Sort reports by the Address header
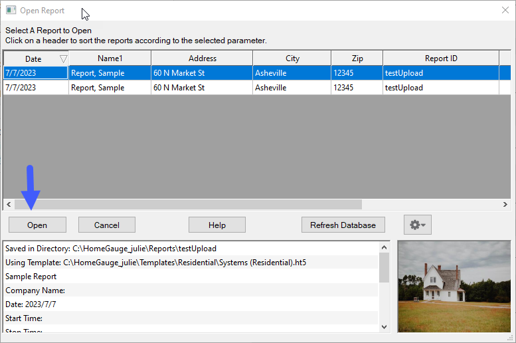The height and width of the screenshot is (343, 516). point(202,58)
